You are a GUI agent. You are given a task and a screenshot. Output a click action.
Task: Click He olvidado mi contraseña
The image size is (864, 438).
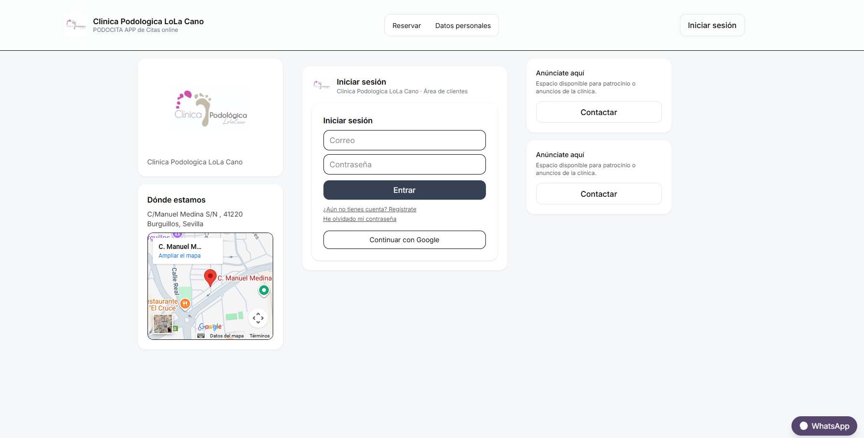[x=360, y=219]
